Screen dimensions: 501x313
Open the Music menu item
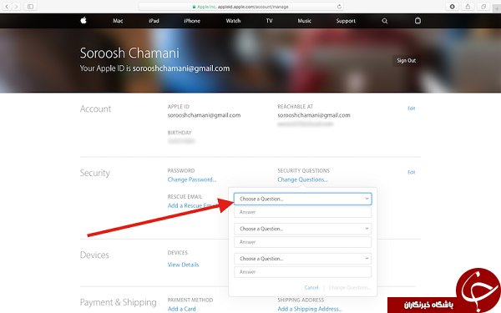[x=305, y=21]
